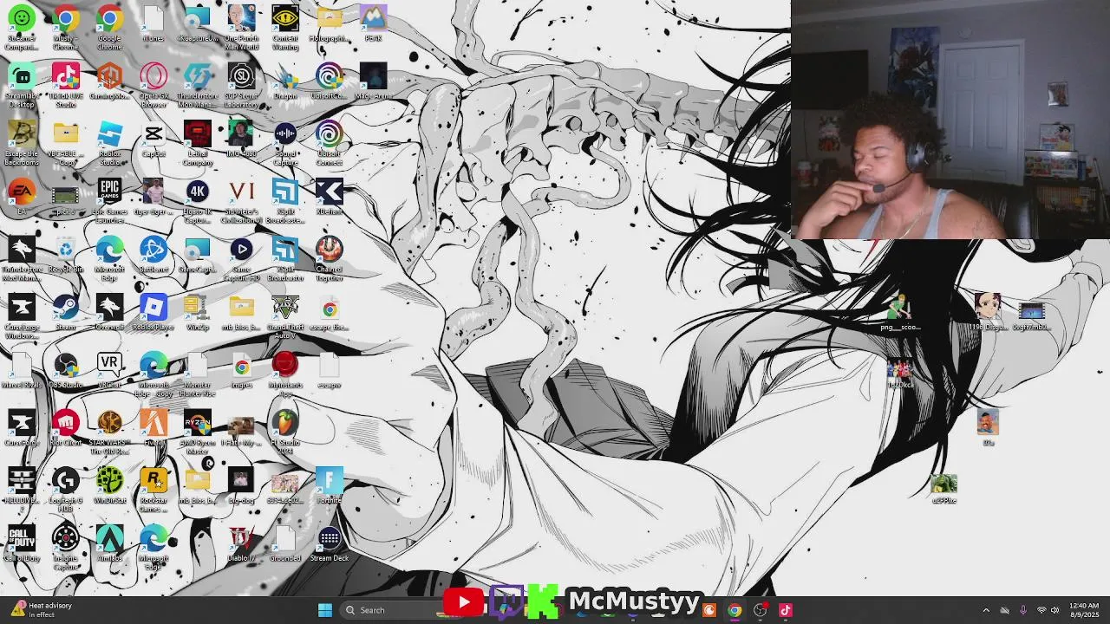
Task: Select the big-dog image file
Action: pos(241,485)
